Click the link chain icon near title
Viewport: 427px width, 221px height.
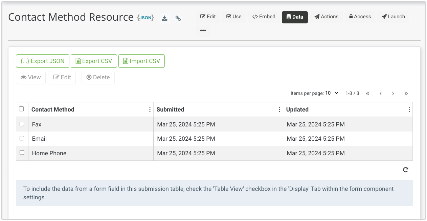(x=178, y=18)
